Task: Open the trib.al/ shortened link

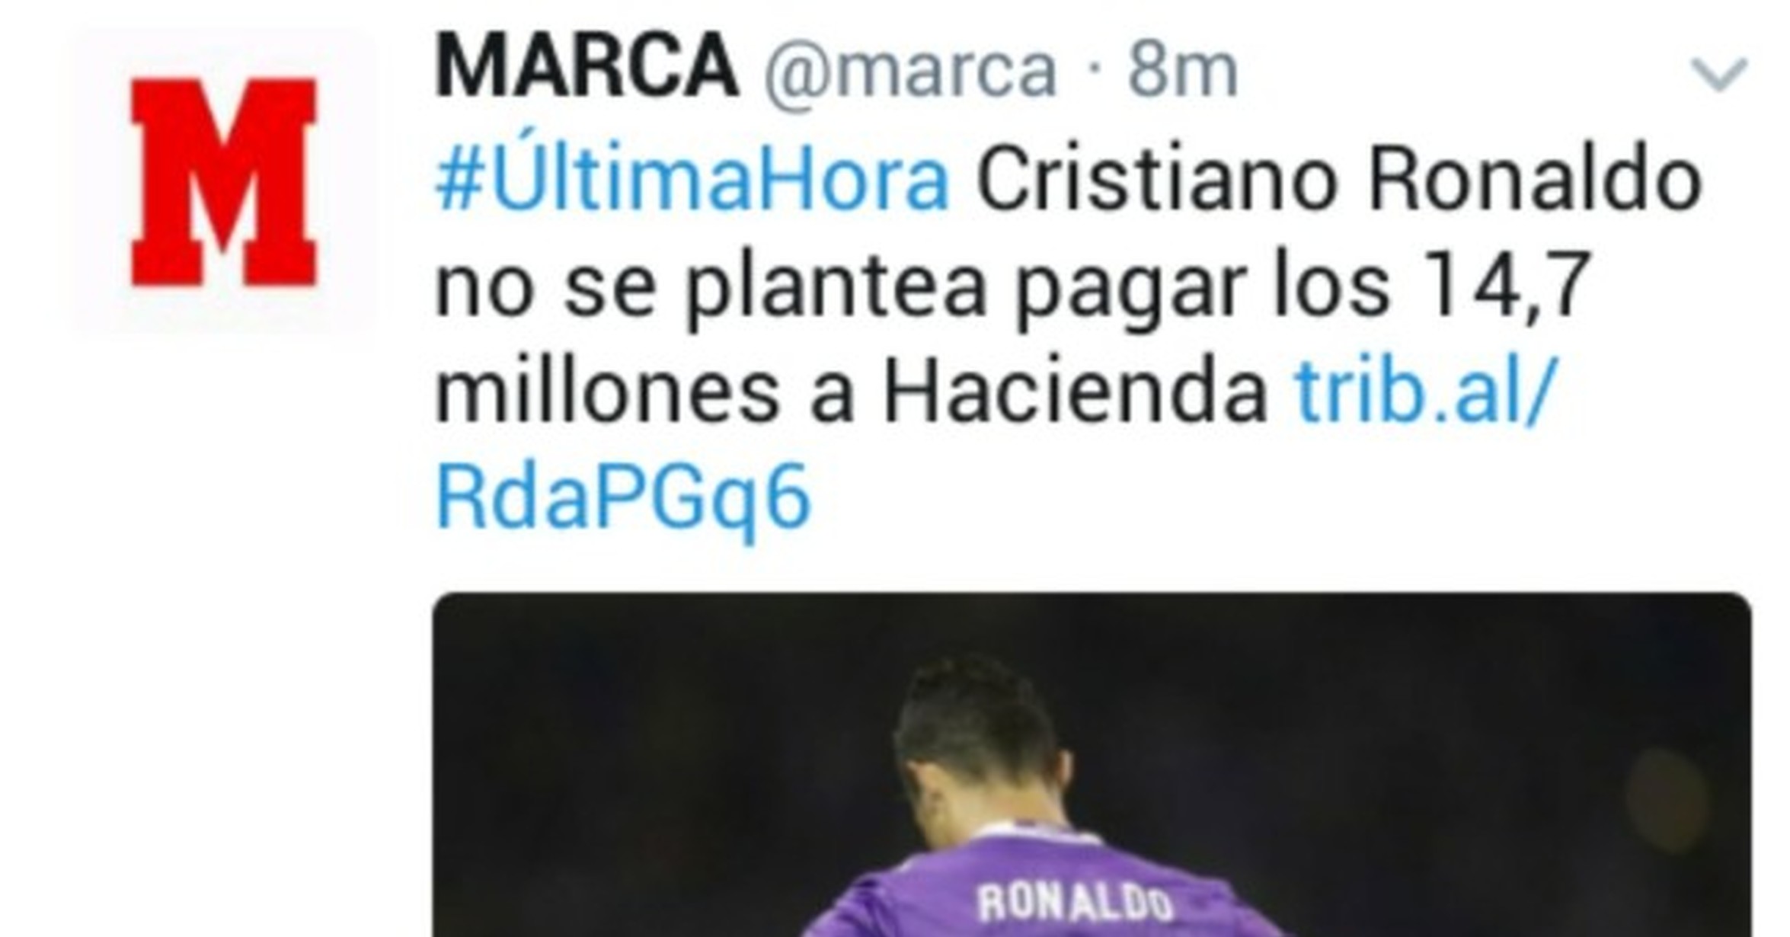Action: pyautogui.click(x=1423, y=393)
